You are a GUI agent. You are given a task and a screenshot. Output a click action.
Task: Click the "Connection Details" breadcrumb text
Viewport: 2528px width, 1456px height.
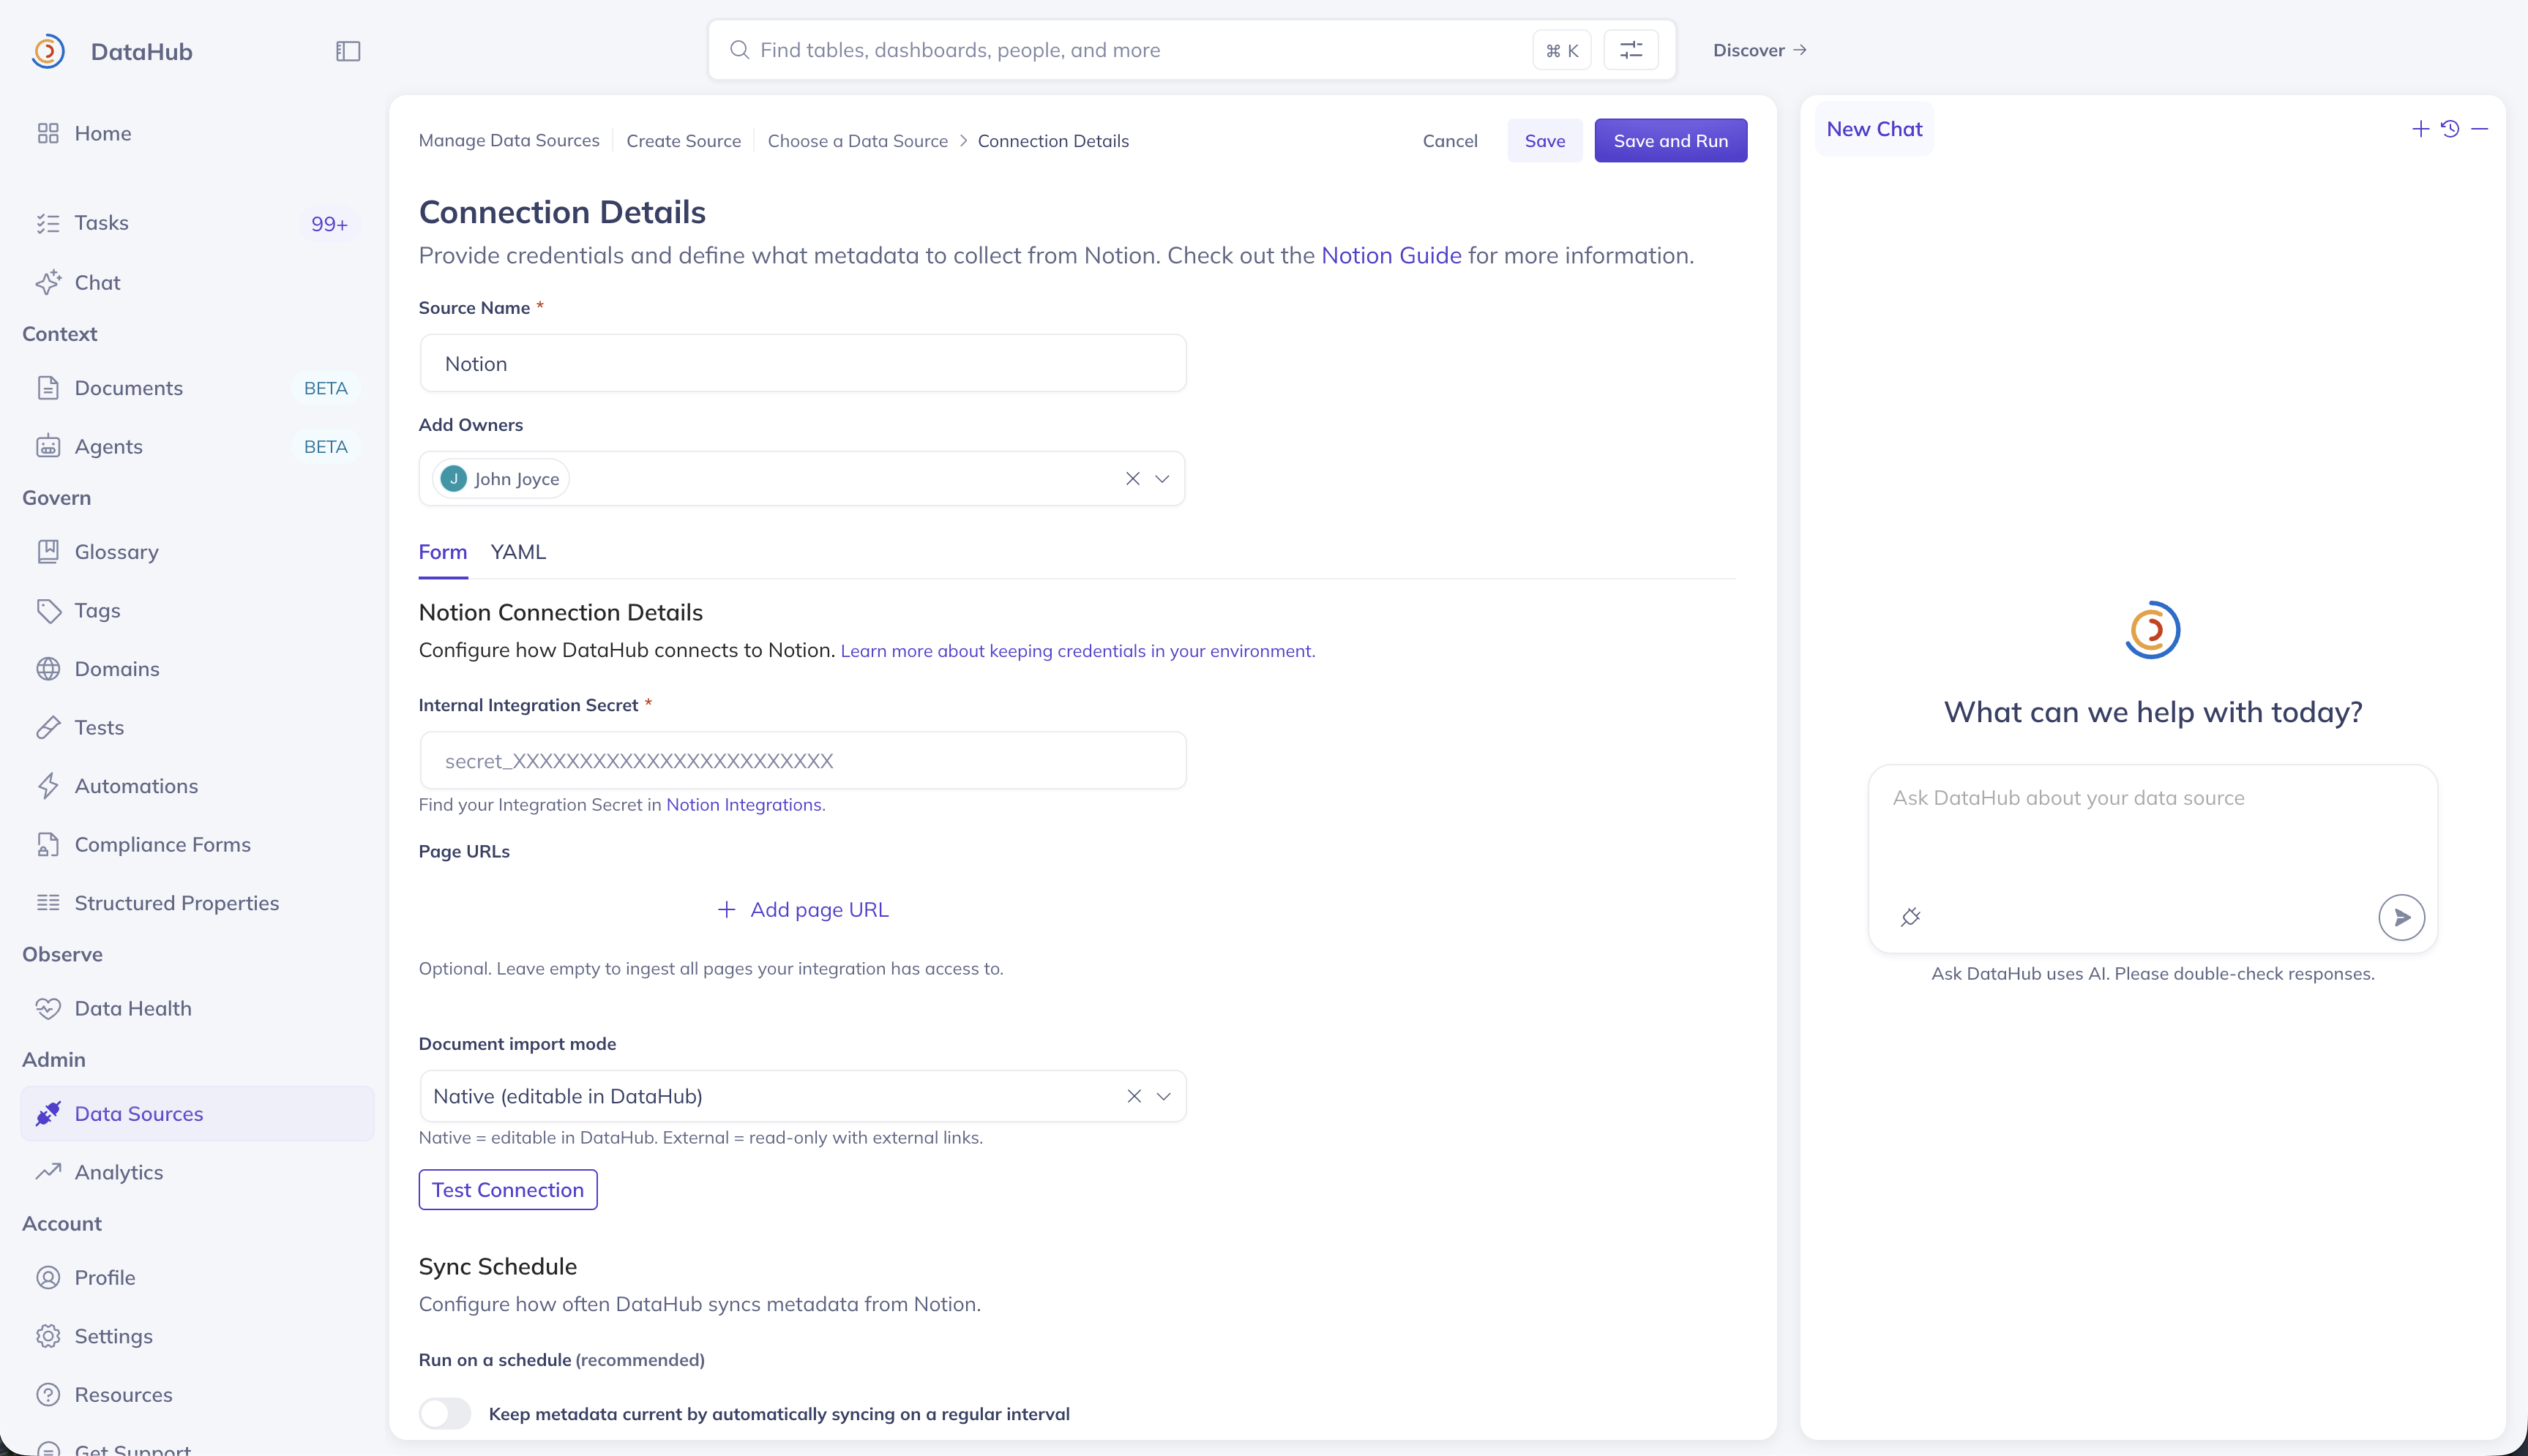1053,141
